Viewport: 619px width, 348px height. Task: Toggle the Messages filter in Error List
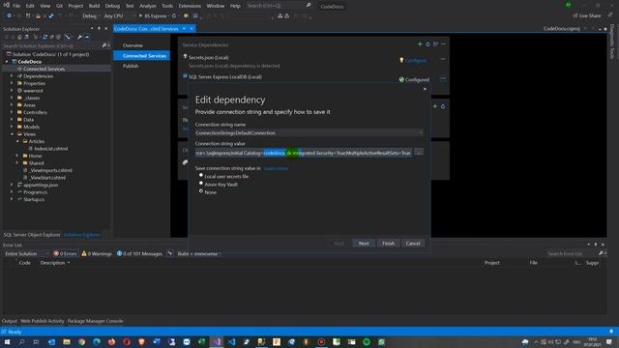coord(139,253)
